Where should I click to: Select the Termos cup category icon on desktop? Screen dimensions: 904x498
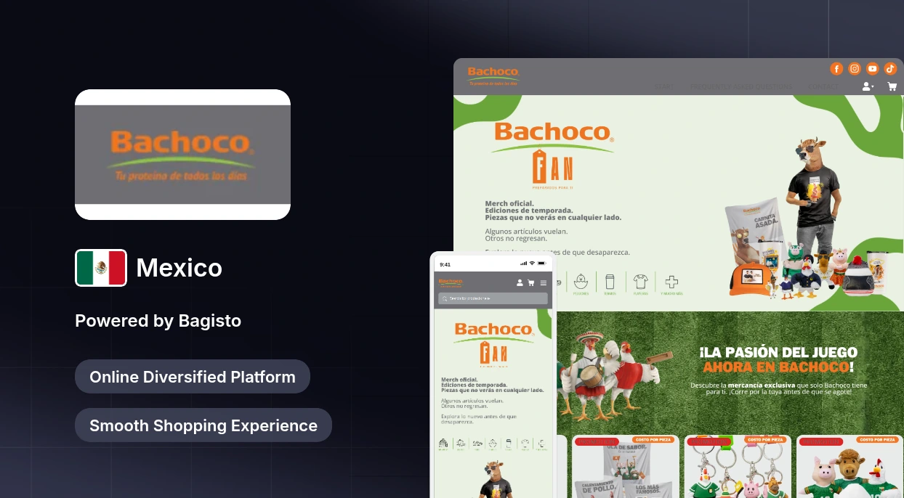[610, 283]
